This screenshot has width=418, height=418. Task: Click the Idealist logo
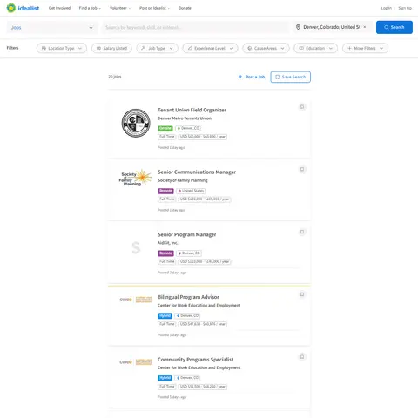pyautogui.click(x=23, y=8)
